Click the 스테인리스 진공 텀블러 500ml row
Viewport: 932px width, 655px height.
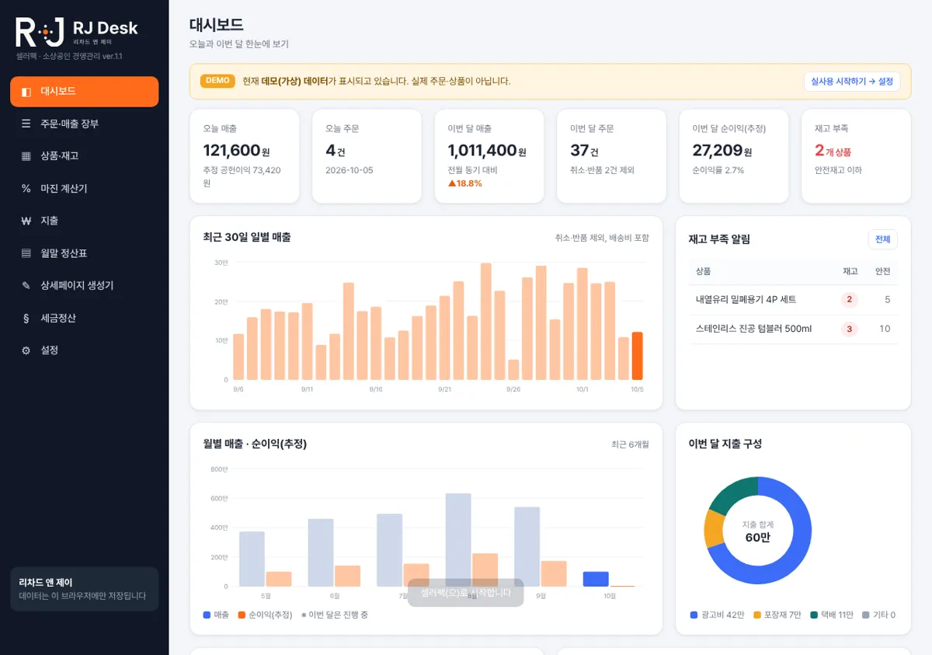click(793, 329)
